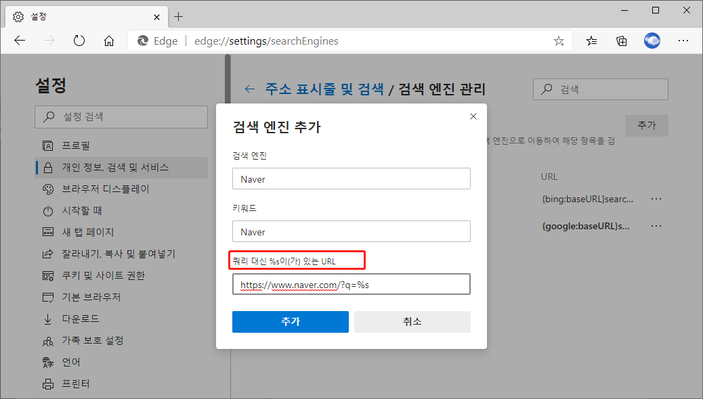Cancel dialog with 취소 button
The width and height of the screenshot is (703, 399).
click(412, 321)
